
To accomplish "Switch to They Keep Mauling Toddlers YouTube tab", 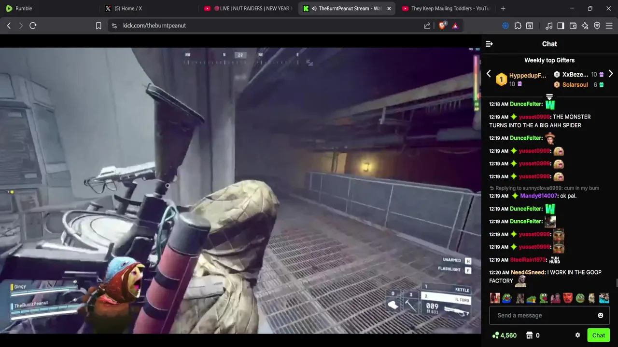I will tap(445, 8).
